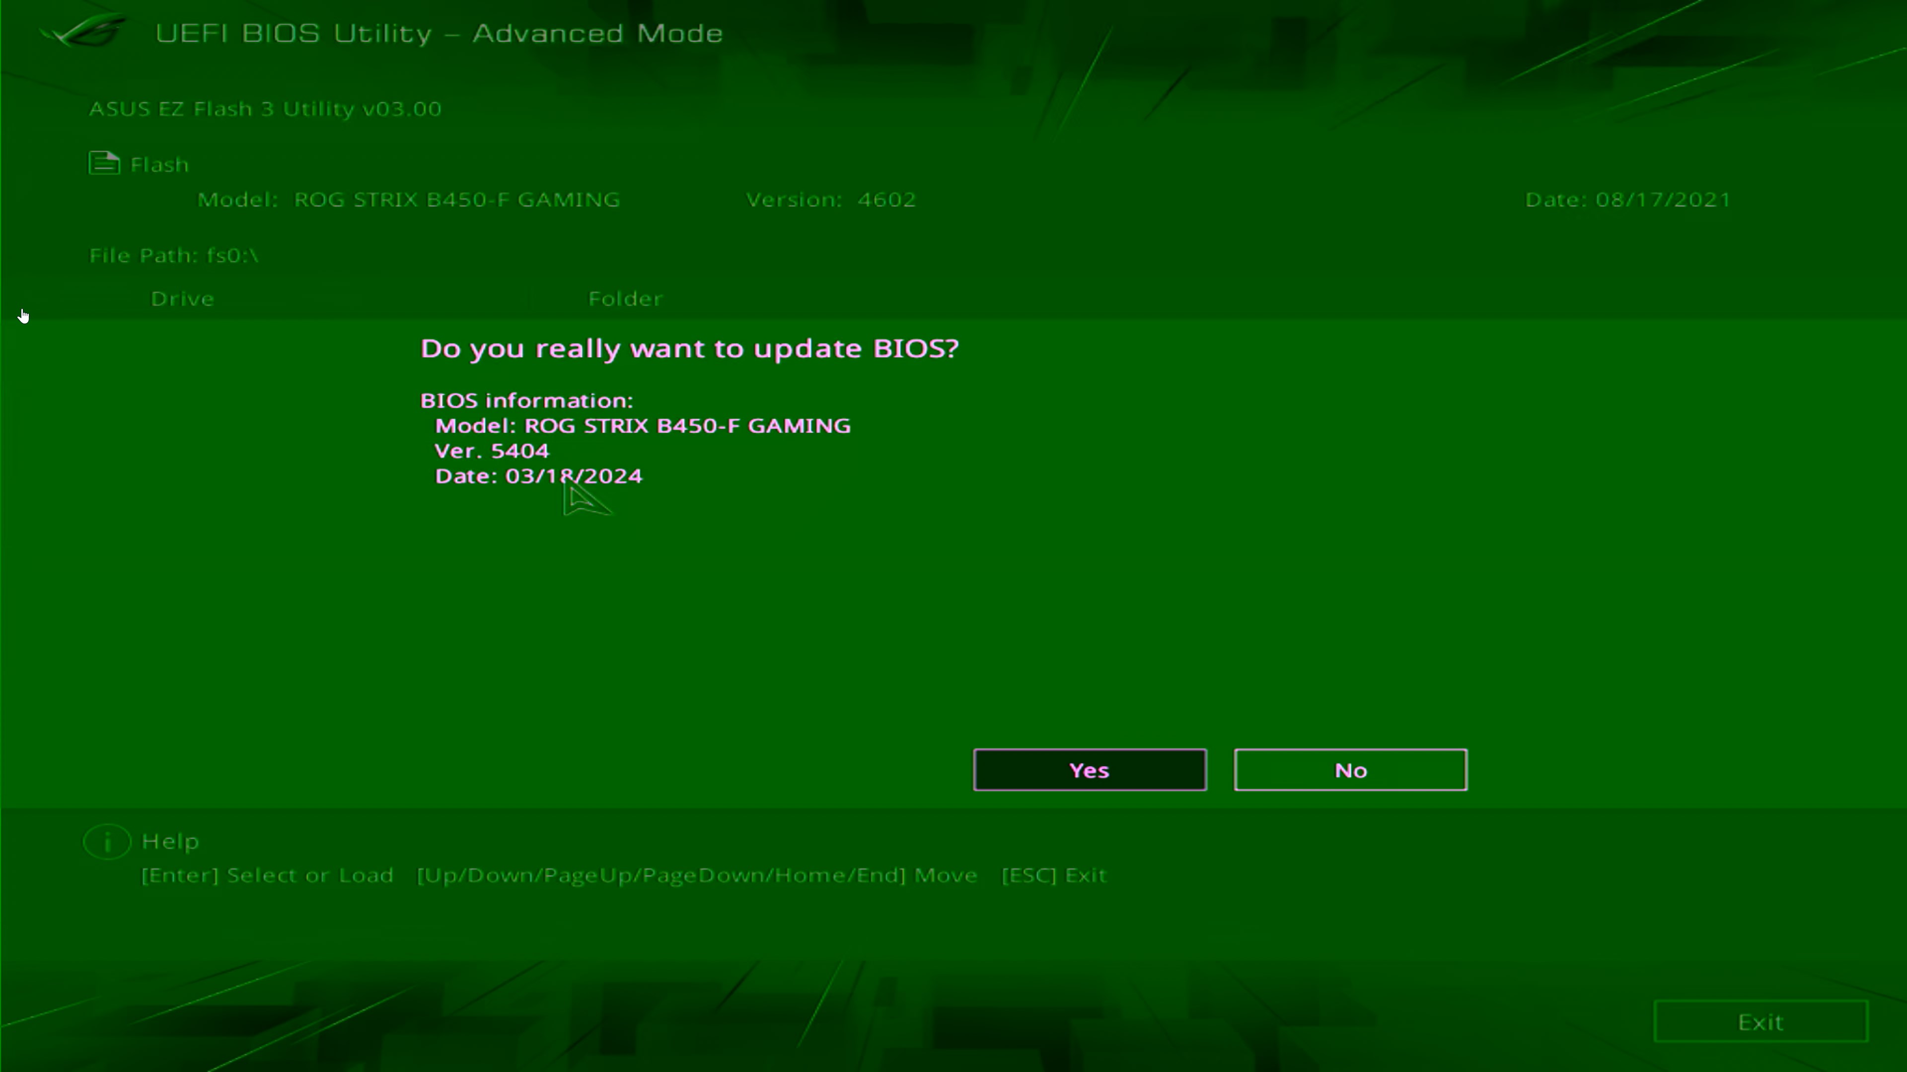Click the Flash file icon

click(104, 163)
